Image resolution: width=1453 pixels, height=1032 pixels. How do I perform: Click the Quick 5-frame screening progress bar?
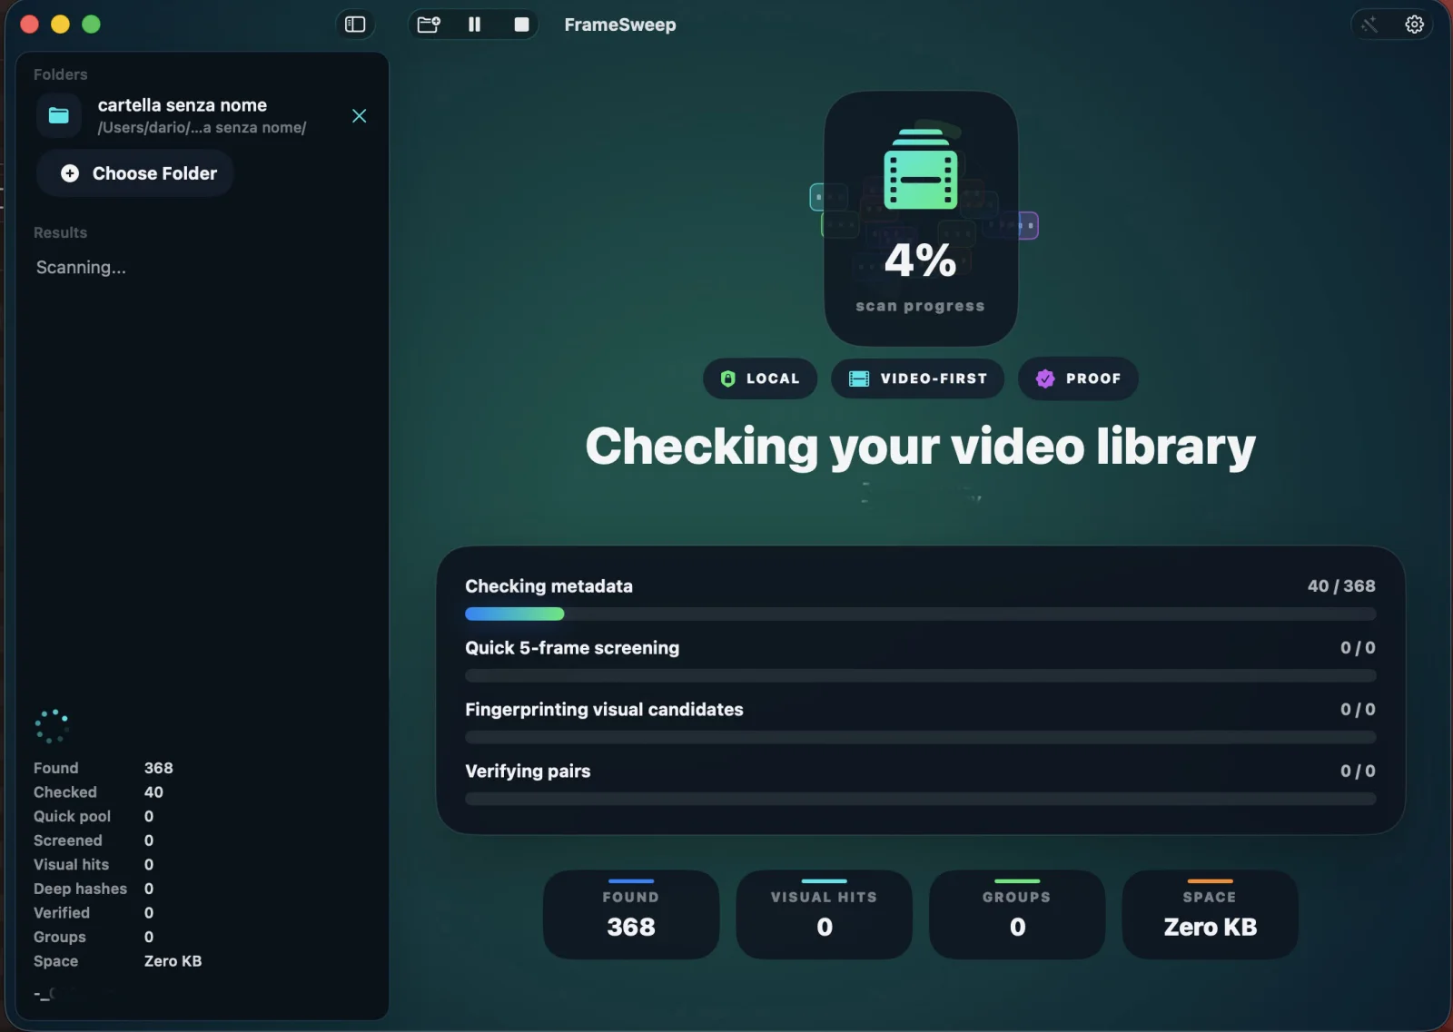920,676
